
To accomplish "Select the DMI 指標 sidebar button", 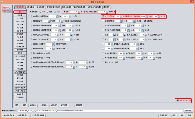I will (x=20, y=37).
